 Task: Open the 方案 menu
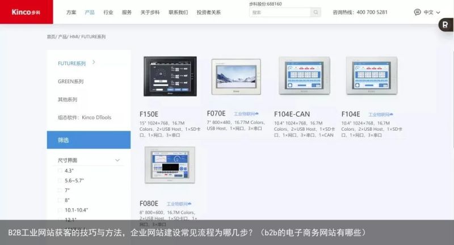(72, 12)
